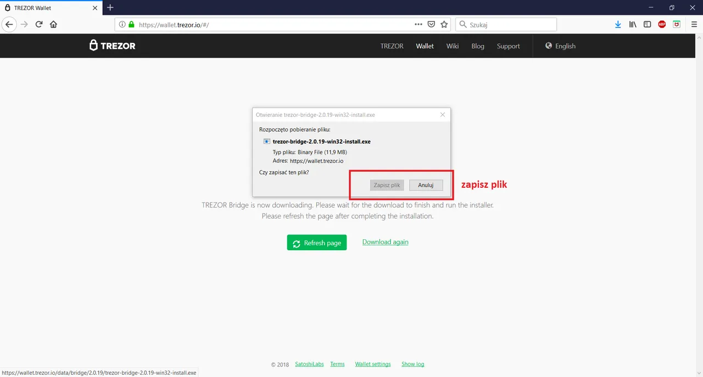Image resolution: width=703 pixels, height=377 pixels.
Task: Bookmark this page with the star icon
Action: pyautogui.click(x=444, y=24)
